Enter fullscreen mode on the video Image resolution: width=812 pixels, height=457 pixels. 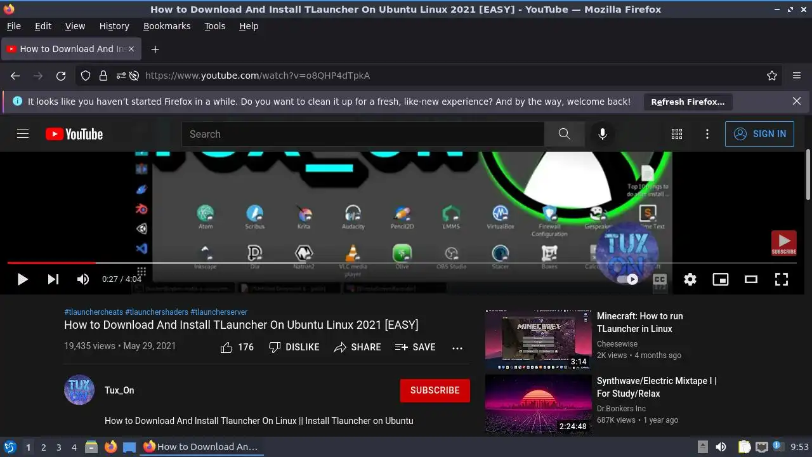coord(782,279)
